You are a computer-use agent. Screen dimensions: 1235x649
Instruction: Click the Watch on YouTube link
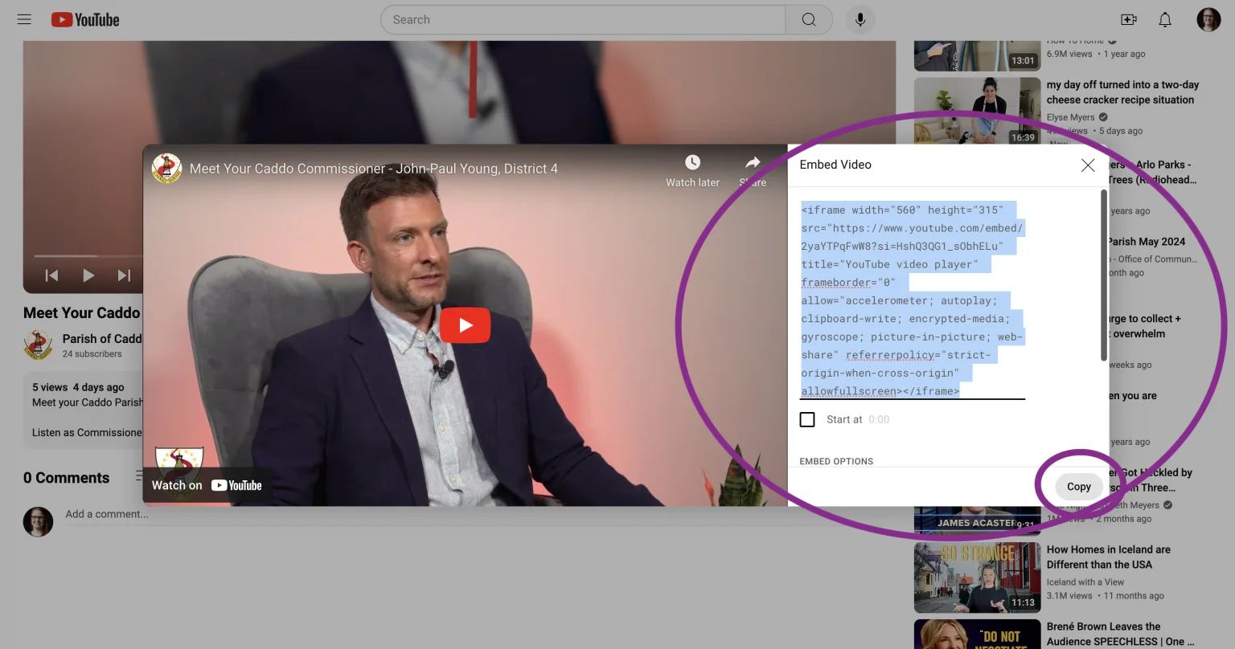(x=207, y=485)
